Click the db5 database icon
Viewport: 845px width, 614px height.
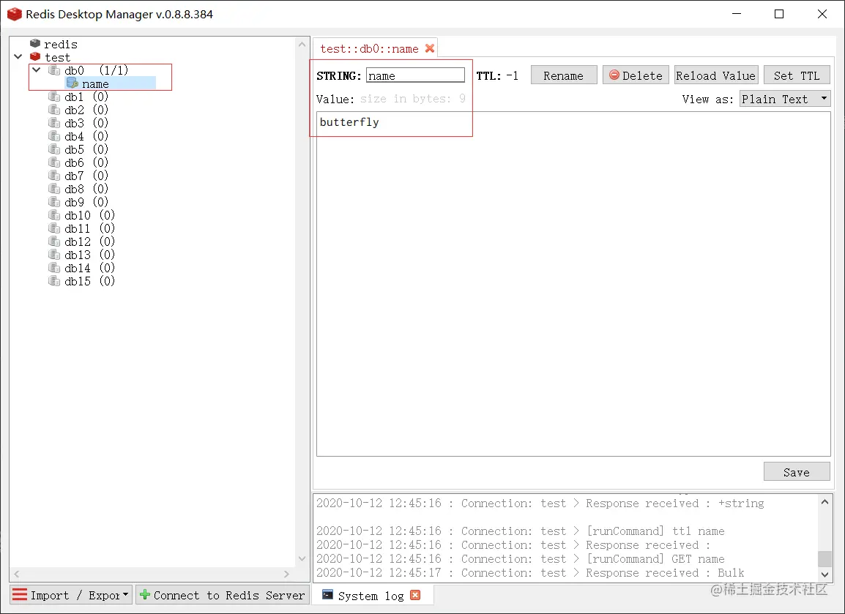pos(54,149)
